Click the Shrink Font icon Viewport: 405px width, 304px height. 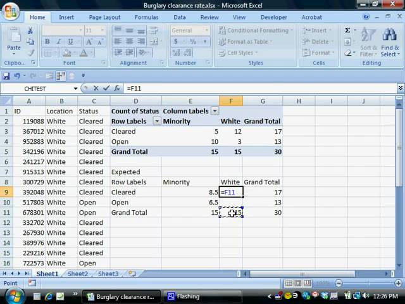[x=100, y=42]
